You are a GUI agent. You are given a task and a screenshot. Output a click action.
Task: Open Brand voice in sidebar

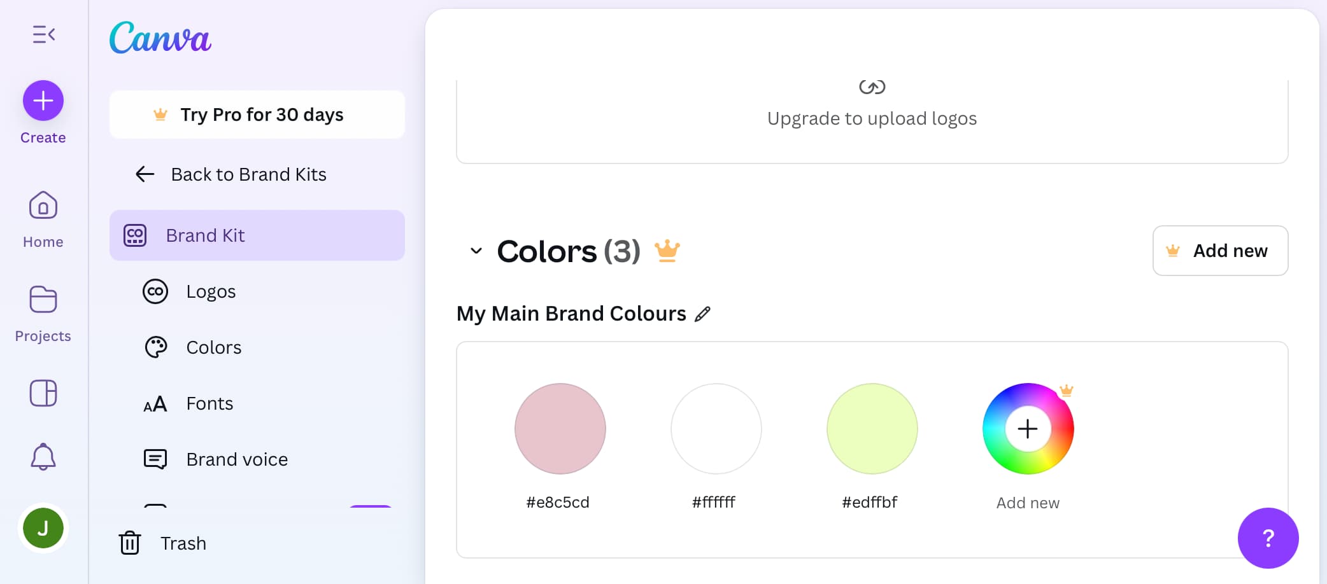pos(236,459)
